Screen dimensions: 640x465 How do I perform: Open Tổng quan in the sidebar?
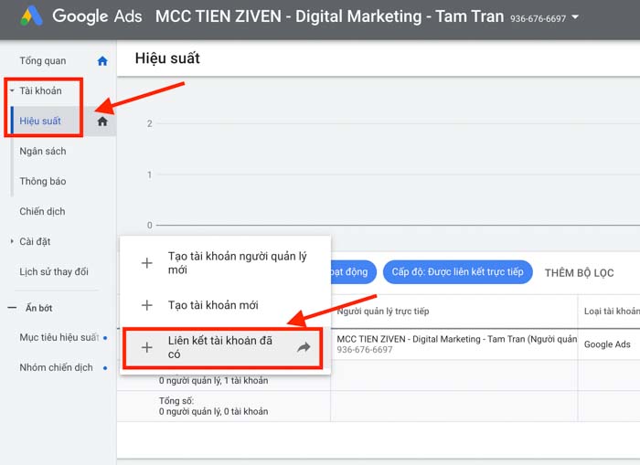43,61
